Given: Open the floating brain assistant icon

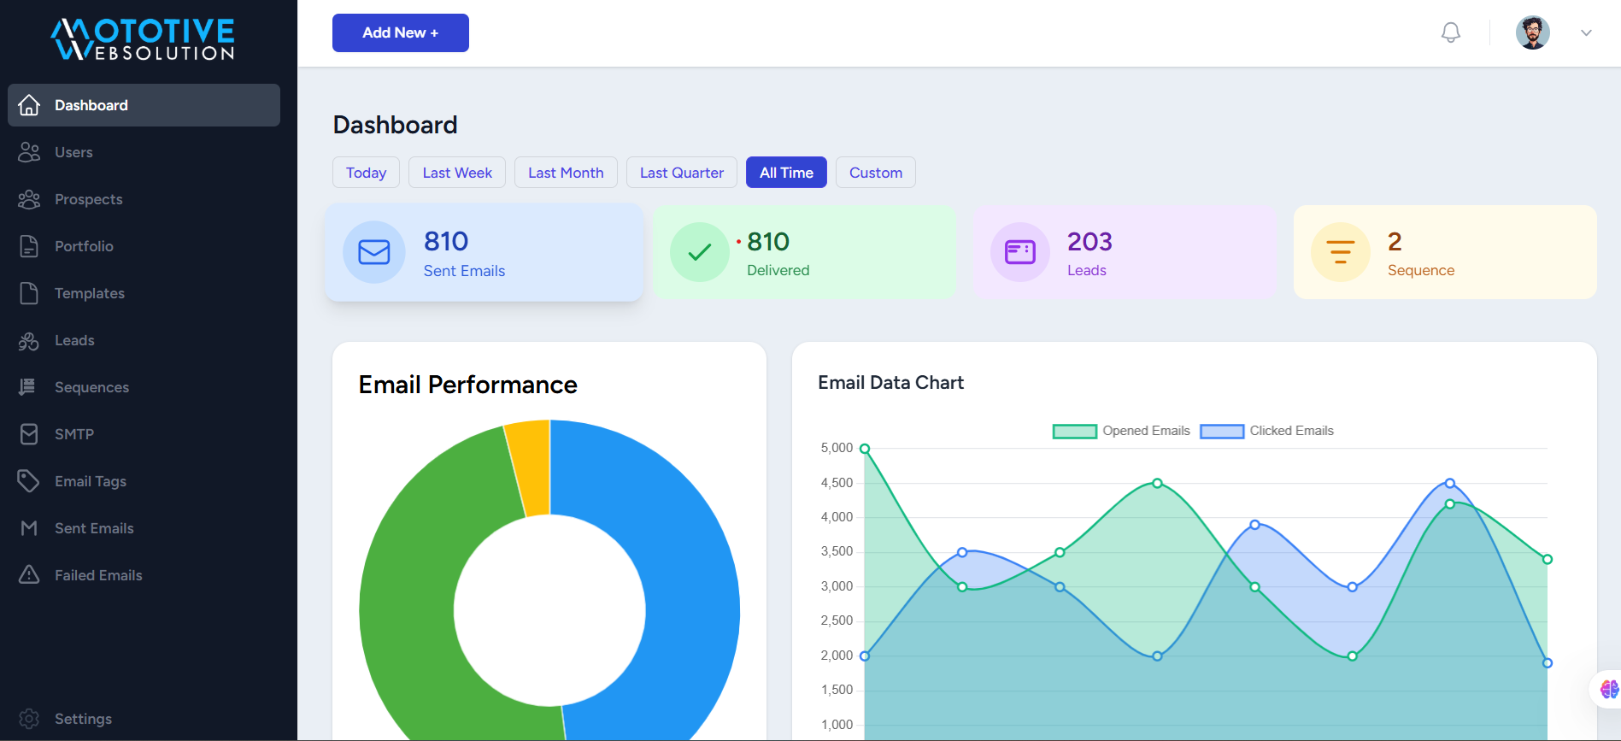Looking at the screenshot, I should coord(1608,689).
